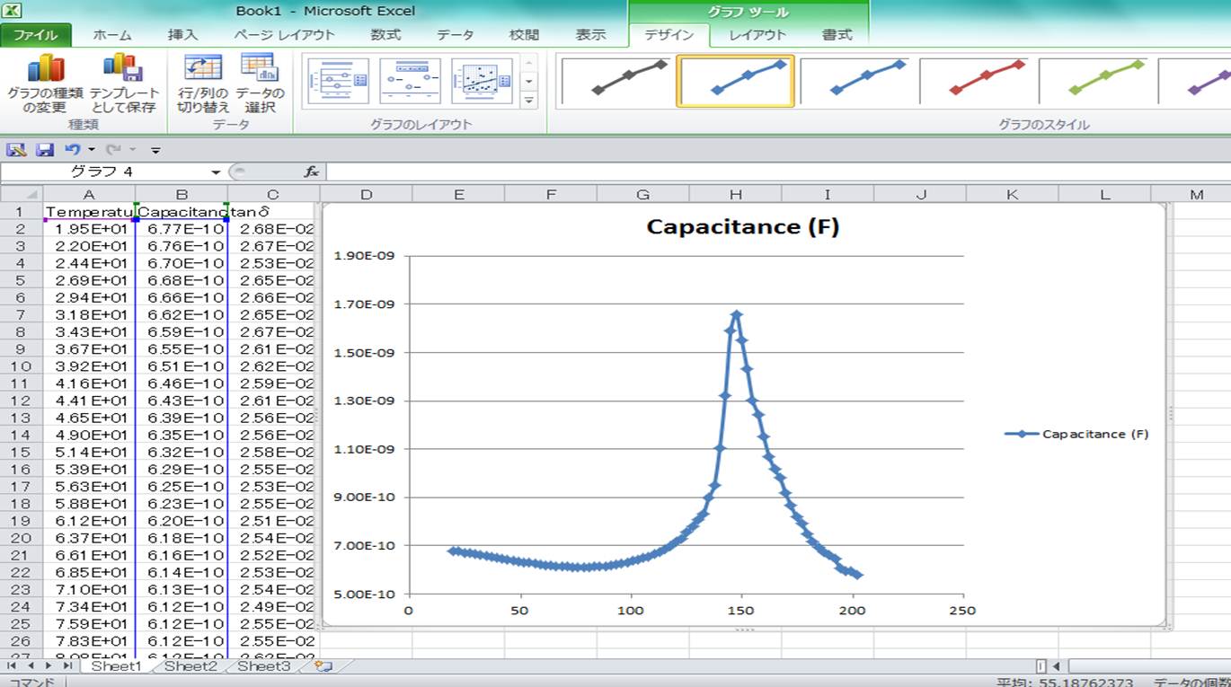The width and height of the screenshot is (1231, 687).
Task: Click Save as Template (テンプレートとして保存) icon
Action: (123, 83)
